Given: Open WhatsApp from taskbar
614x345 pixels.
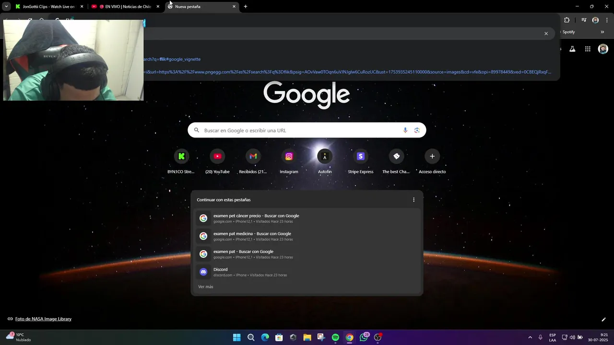Looking at the screenshot, I should tap(364, 337).
